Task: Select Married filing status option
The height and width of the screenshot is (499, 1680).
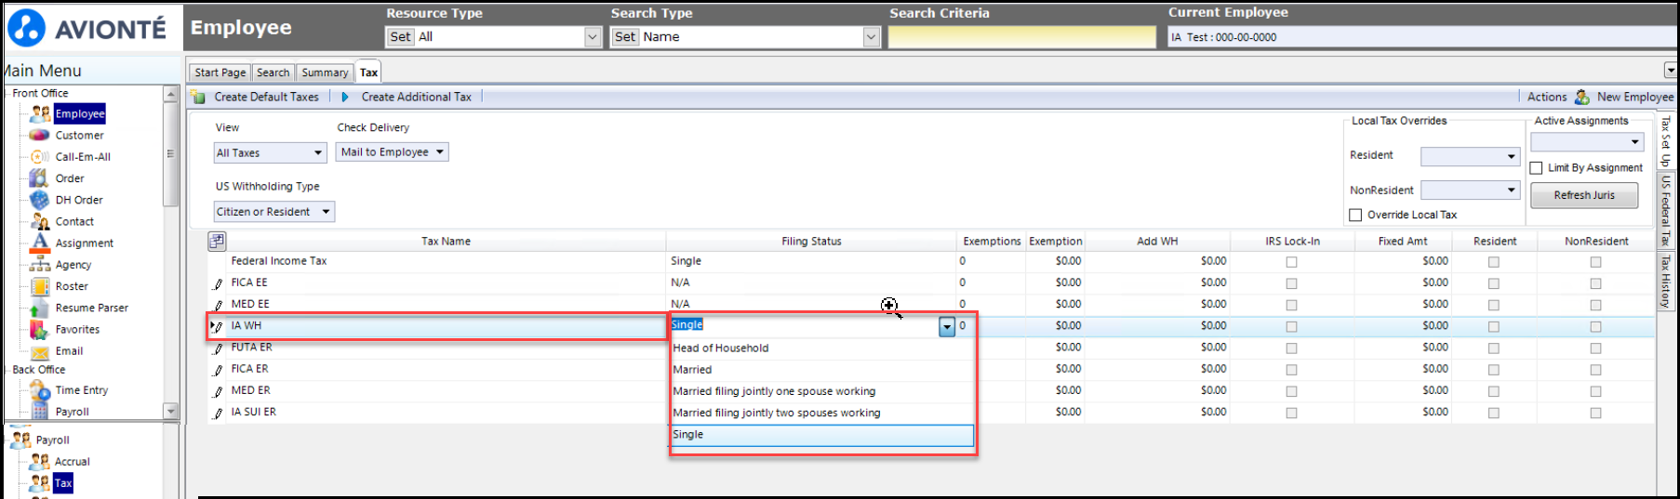Action: tap(822, 370)
